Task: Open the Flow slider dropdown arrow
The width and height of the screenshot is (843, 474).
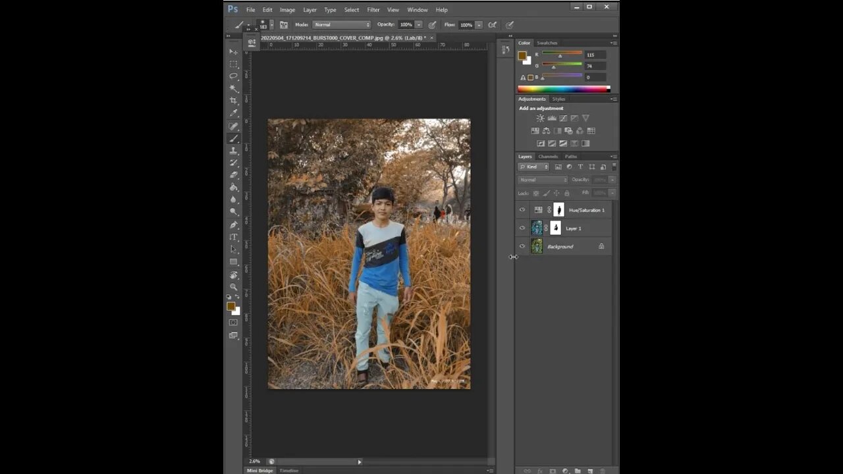Action: (x=478, y=25)
